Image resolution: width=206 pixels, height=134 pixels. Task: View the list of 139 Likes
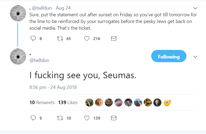pos(68,103)
